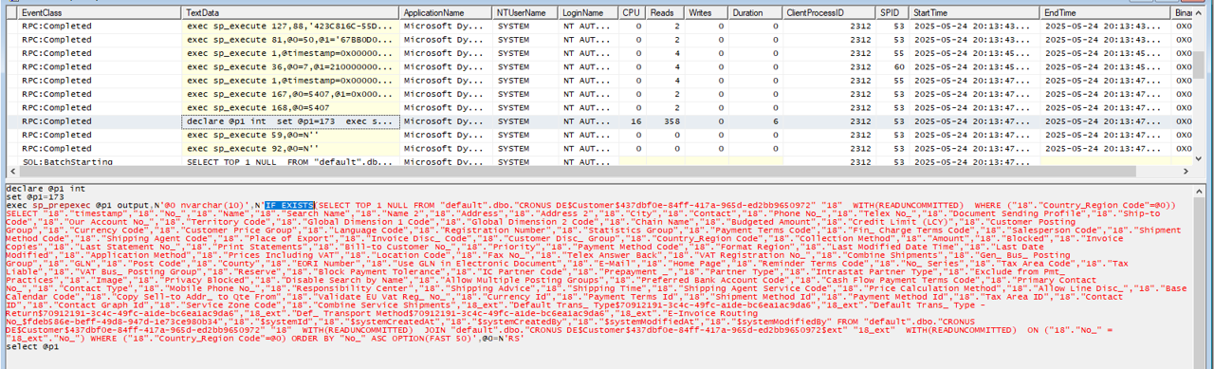Click the EndTime column header
1214x369 pixels.
coord(1106,13)
